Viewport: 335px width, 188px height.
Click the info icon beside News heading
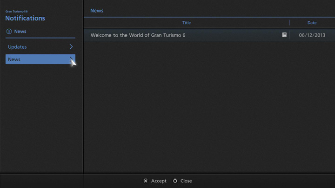tap(9, 31)
